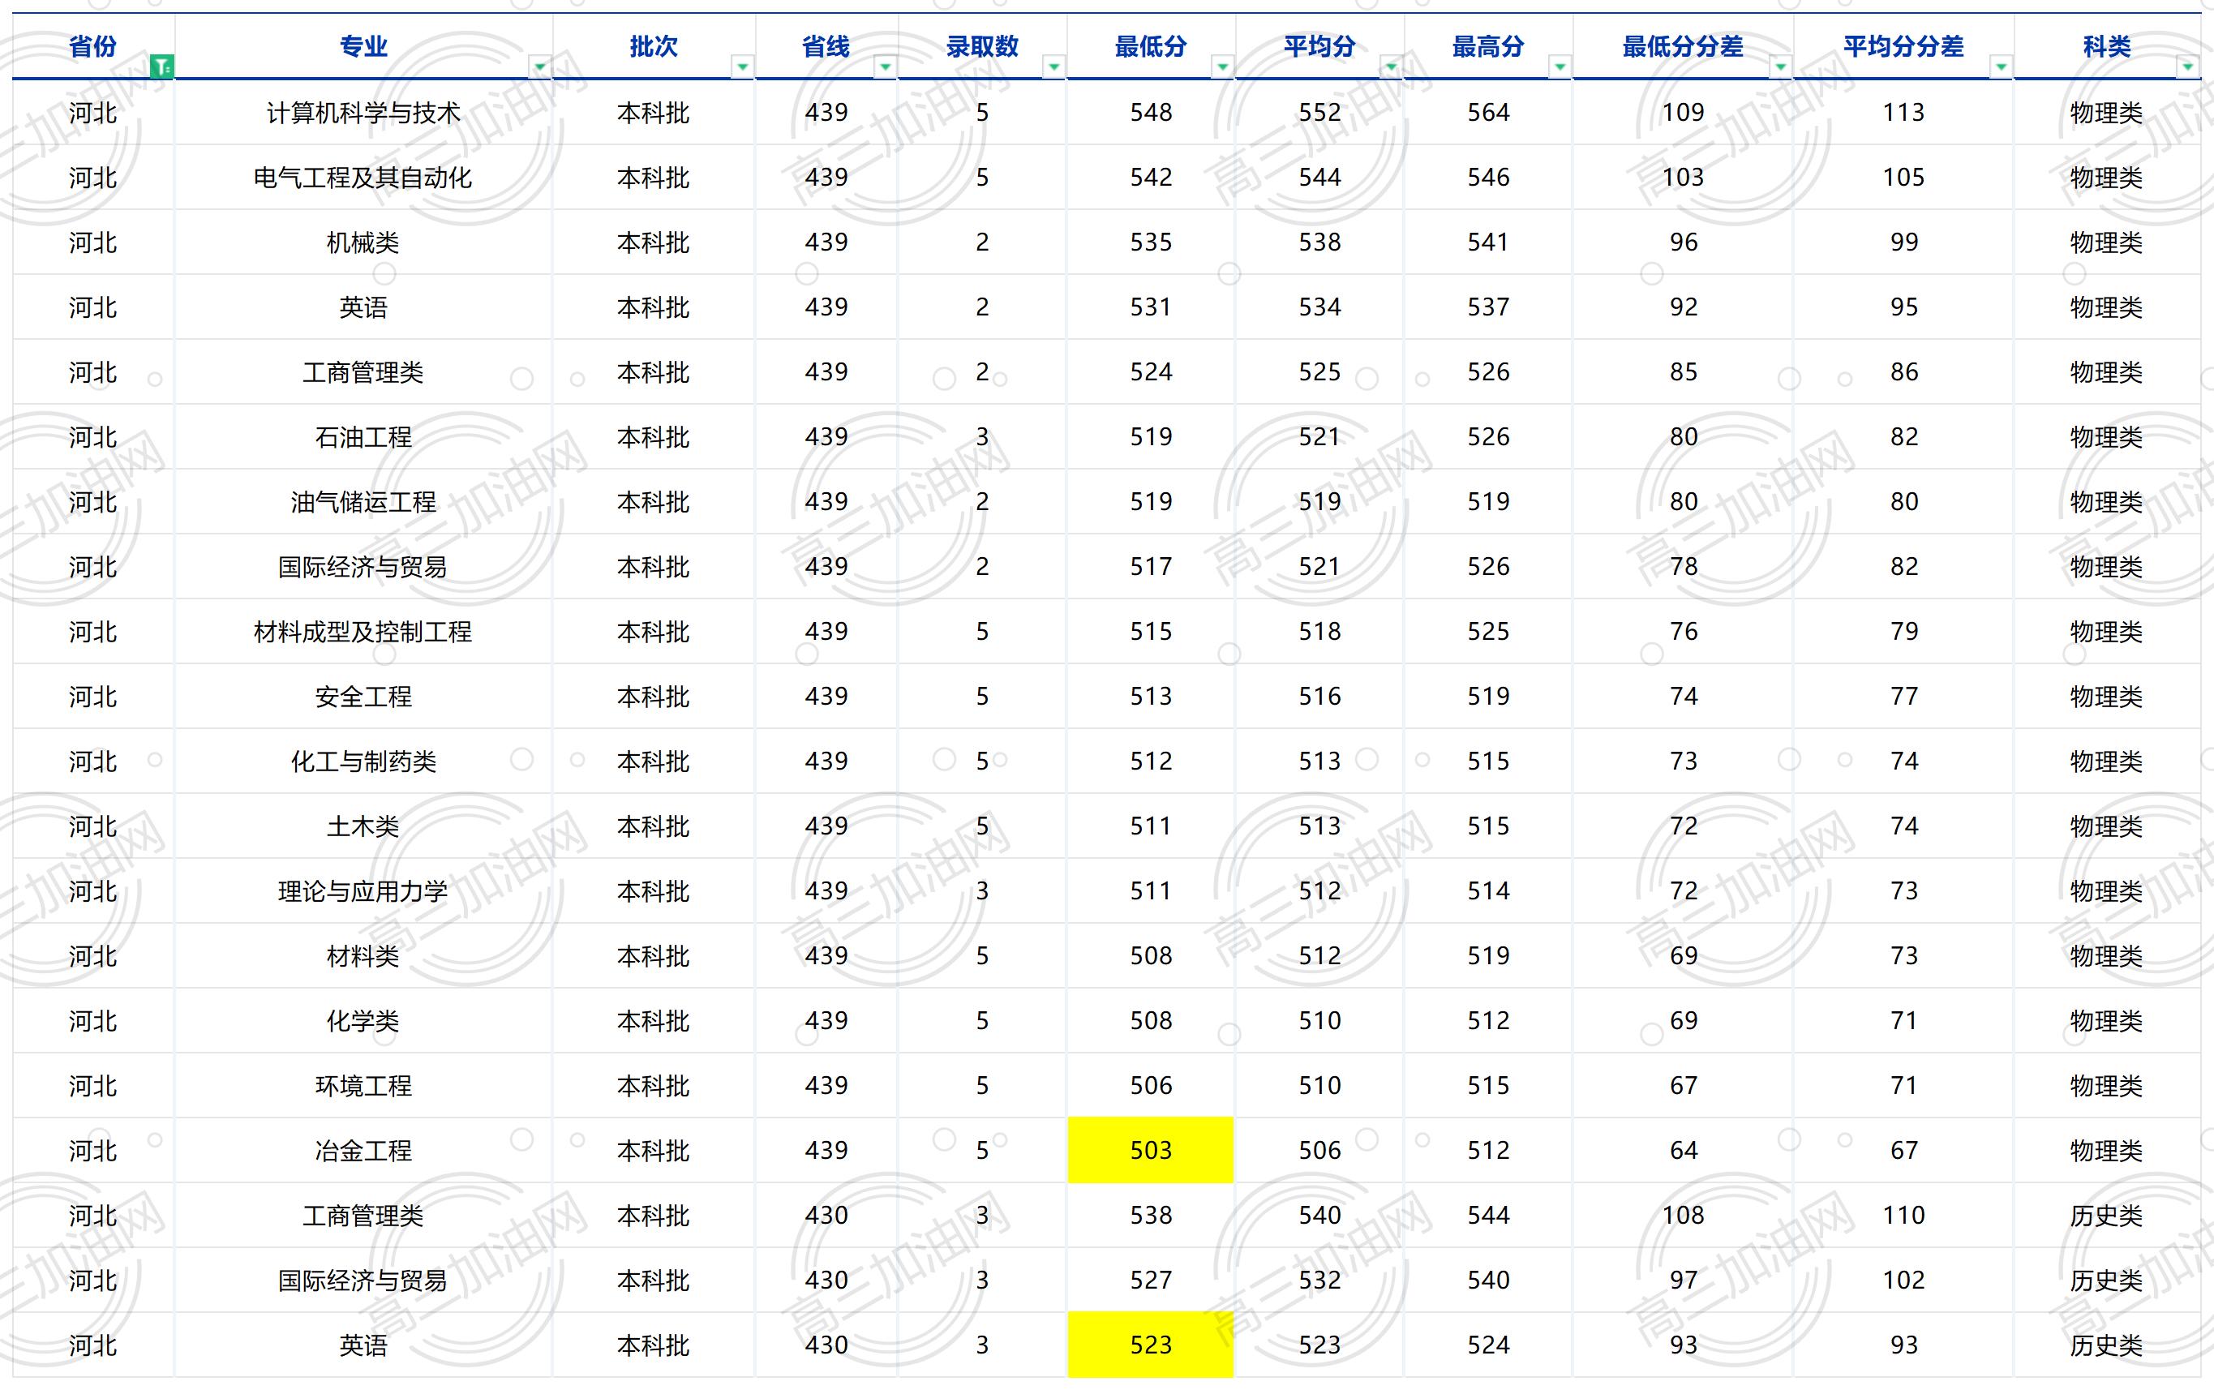Click the yellow highlighted cell 503
The width and height of the screenshot is (2214, 1390).
(1151, 1150)
